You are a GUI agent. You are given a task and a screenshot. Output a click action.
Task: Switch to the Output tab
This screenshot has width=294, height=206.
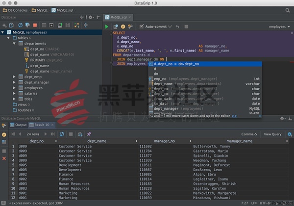tap(19, 125)
